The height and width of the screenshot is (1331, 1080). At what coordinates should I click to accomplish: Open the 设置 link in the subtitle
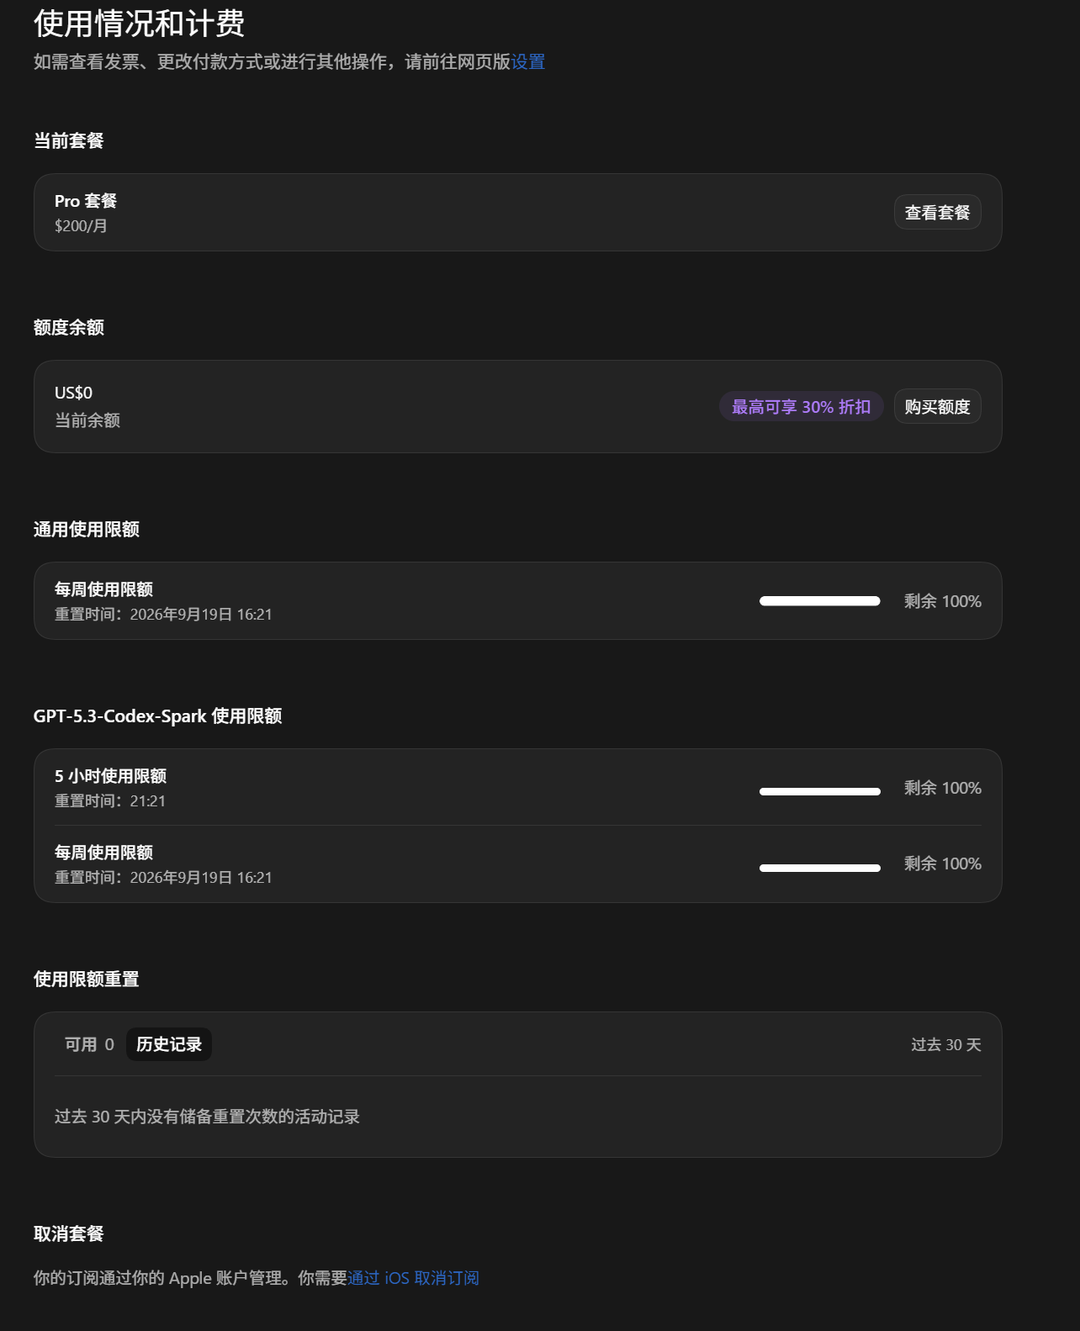click(528, 61)
